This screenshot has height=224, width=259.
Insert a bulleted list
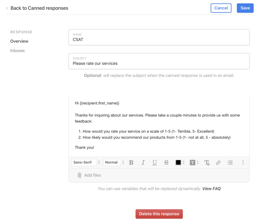(x=230, y=162)
